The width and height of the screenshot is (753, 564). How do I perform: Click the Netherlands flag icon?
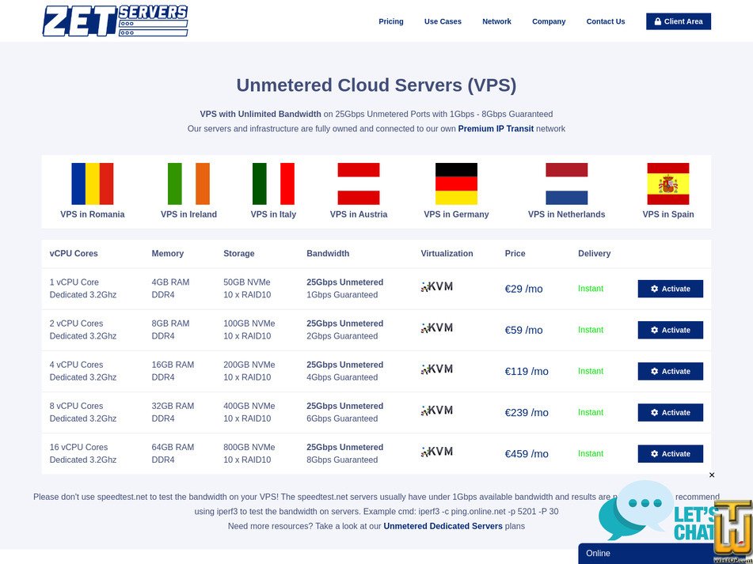pyautogui.click(x=567, y=184)
